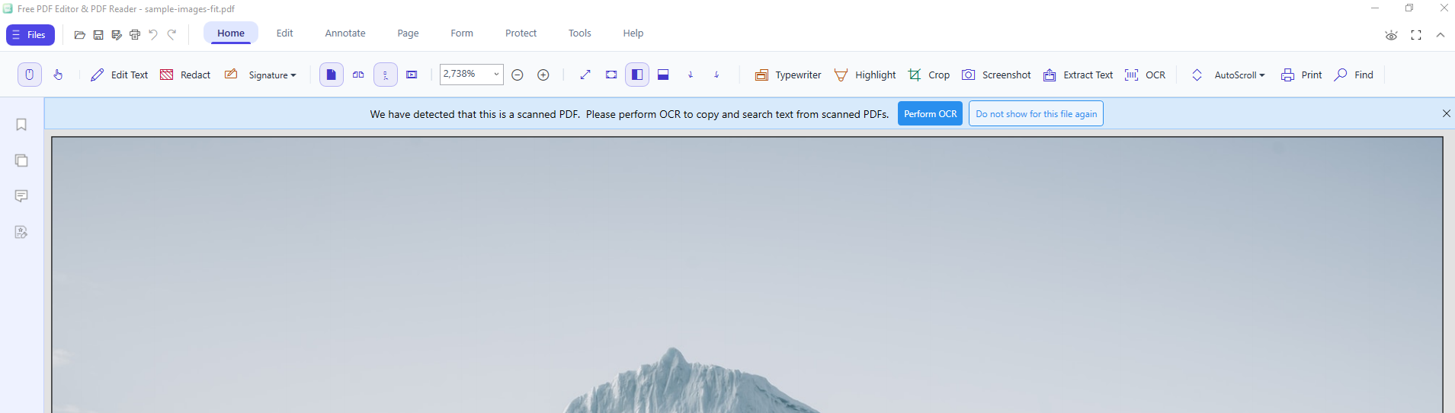Click the second curved down-arrow icon

tap(716, 75)
